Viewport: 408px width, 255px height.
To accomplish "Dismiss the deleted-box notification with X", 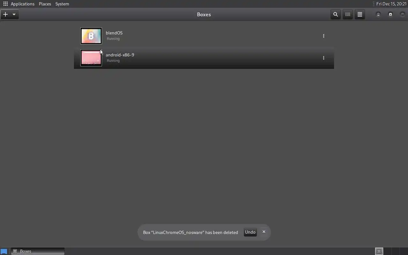I will pyautogui.click(x=264, y=232).
